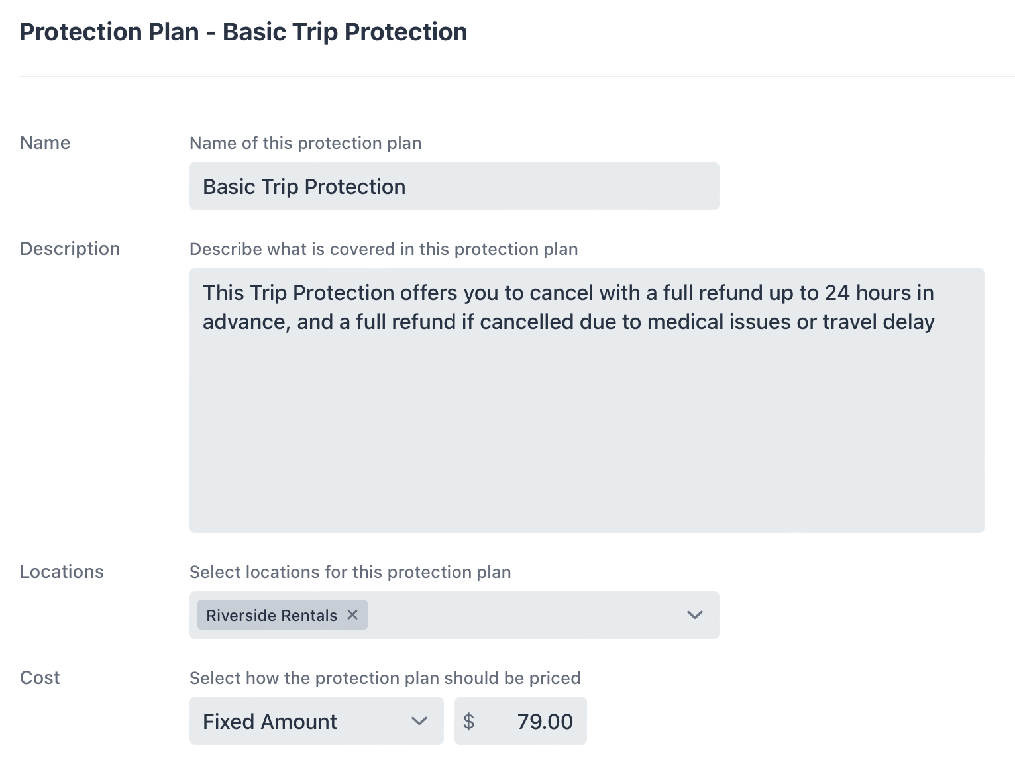Screen dimensions: 1015x764
Task: Click the "Description" field label
Action: (x=70, y=249)
